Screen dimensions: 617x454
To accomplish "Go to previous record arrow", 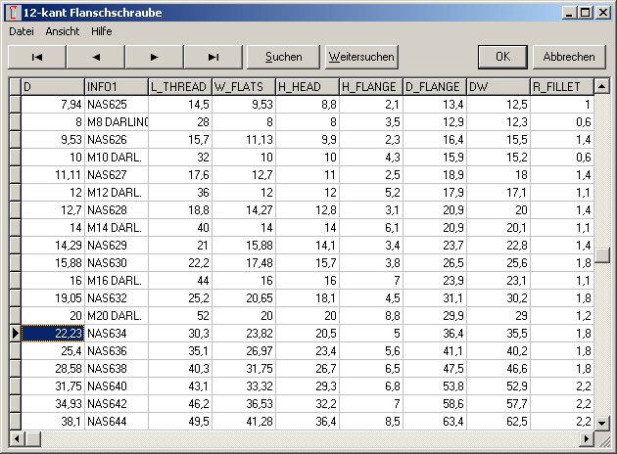I will 96,57.
